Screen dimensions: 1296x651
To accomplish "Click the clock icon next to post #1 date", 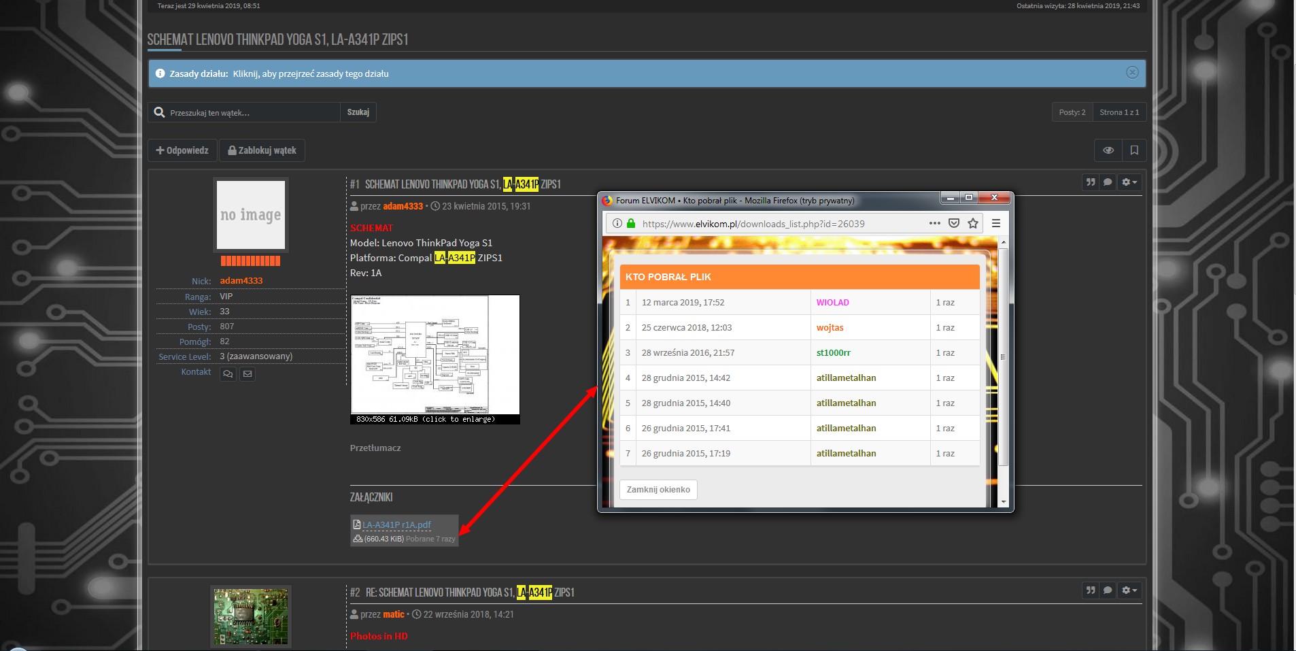I will click(x=436, y=206).
